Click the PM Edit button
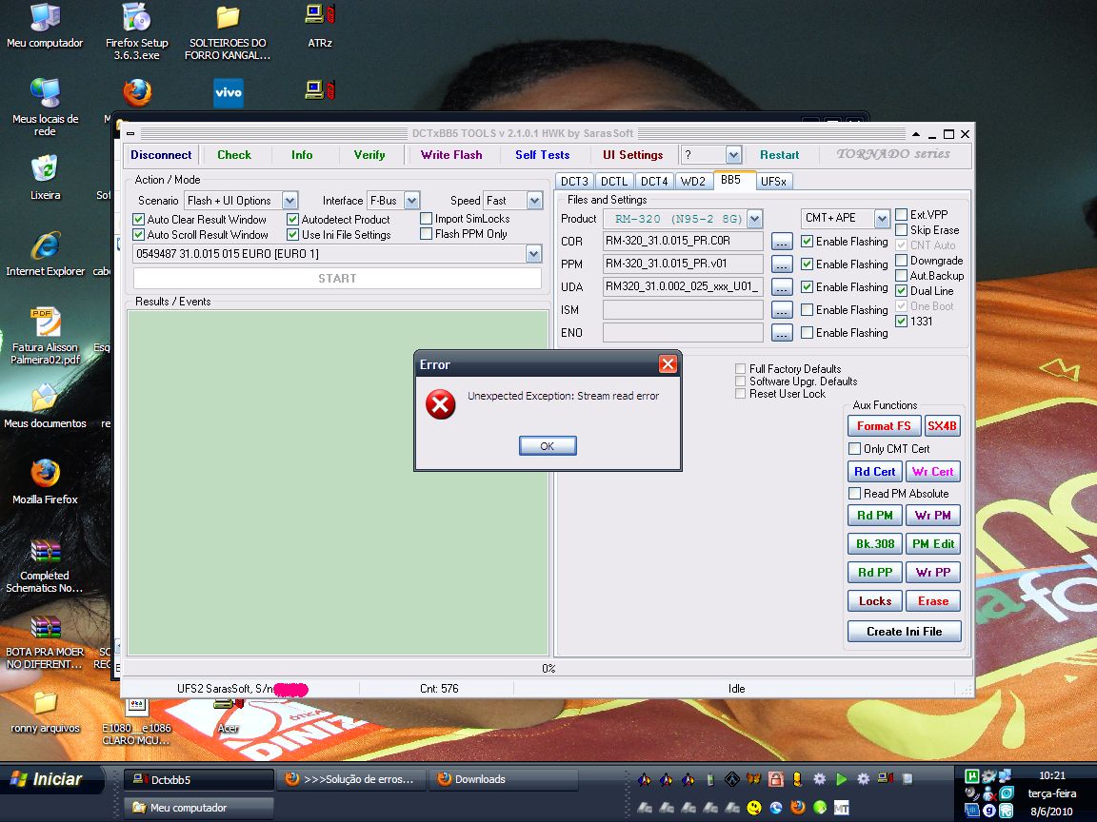This screenshot has height=822, width=1097. click(x=932, y=544)
